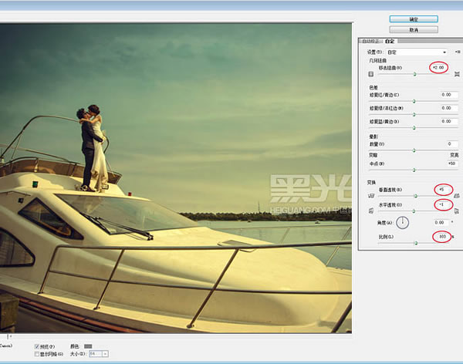Click the Fix Red/Cyan Fringe value field

[x=448, y=95]
